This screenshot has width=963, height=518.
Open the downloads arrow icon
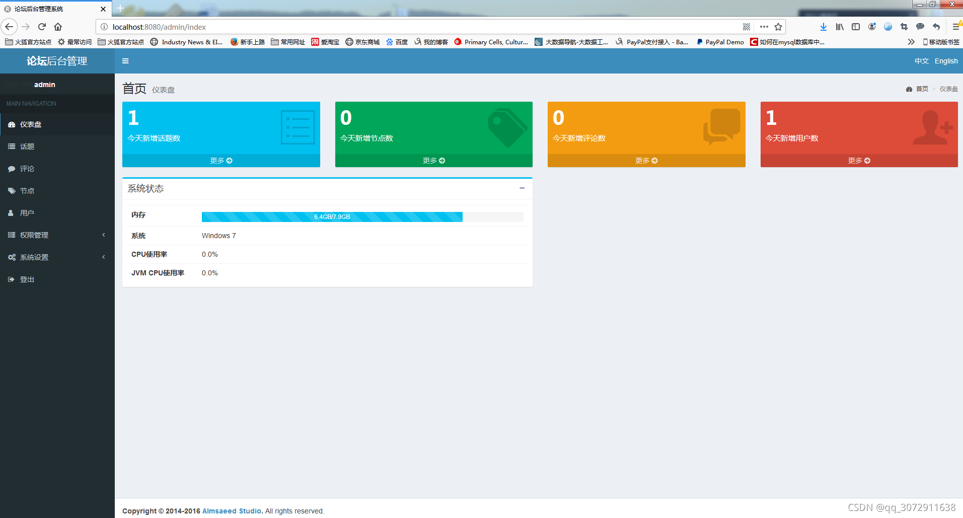point(824,27)
